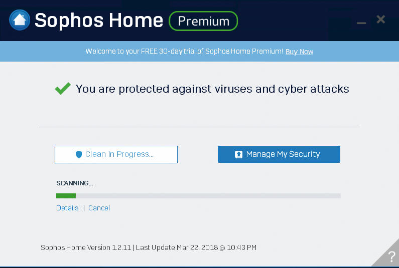The image size is (399, 268).
Task: Click the Clean In Progress button
Action: (x=116, y=154)
